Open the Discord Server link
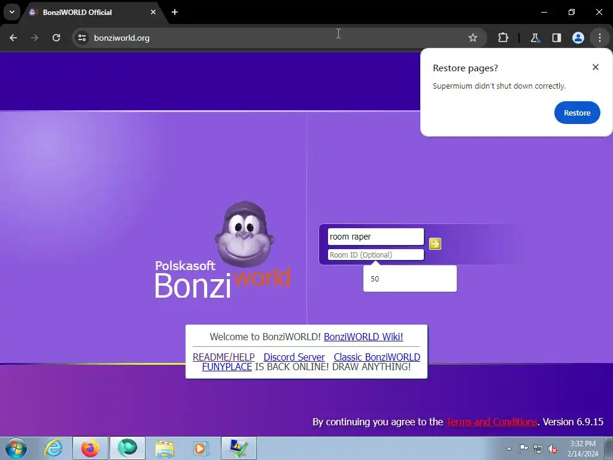Screen dimensions: 613x460 [294, 357]
